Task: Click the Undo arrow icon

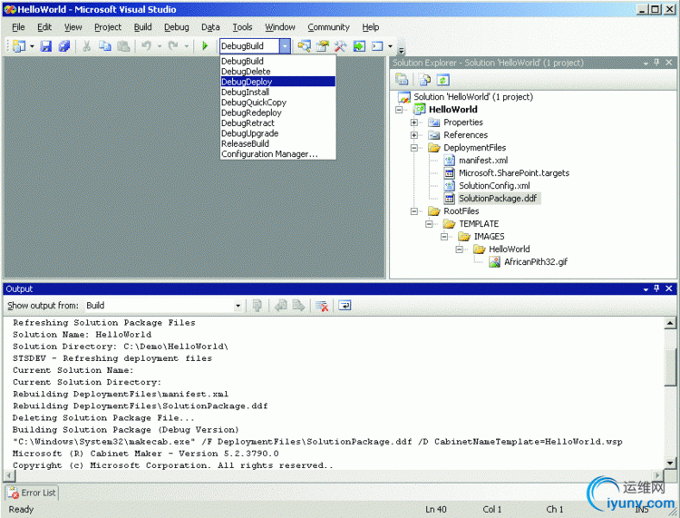Action: pos(147,45)
